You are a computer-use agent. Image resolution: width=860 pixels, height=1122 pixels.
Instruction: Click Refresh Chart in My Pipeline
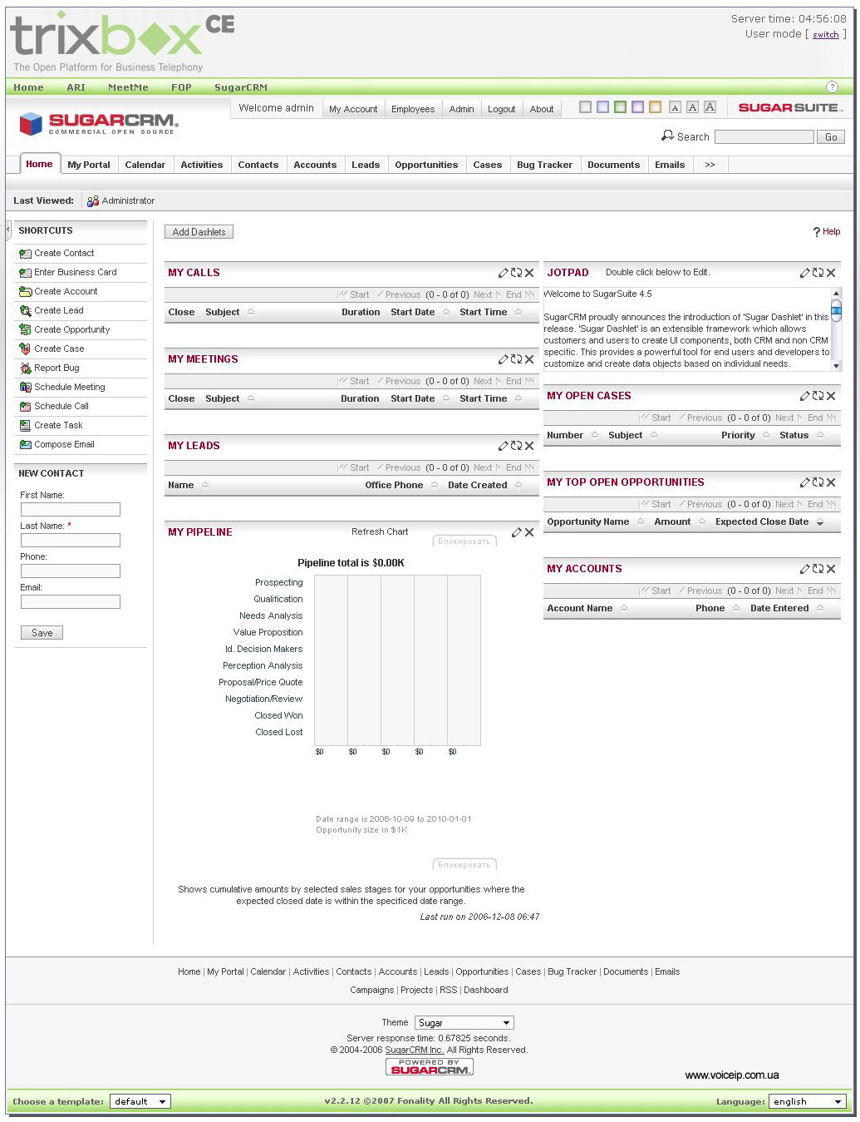[380, 532]
